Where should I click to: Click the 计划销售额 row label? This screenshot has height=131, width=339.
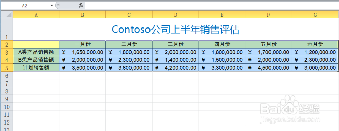click(x=36, y=68)
